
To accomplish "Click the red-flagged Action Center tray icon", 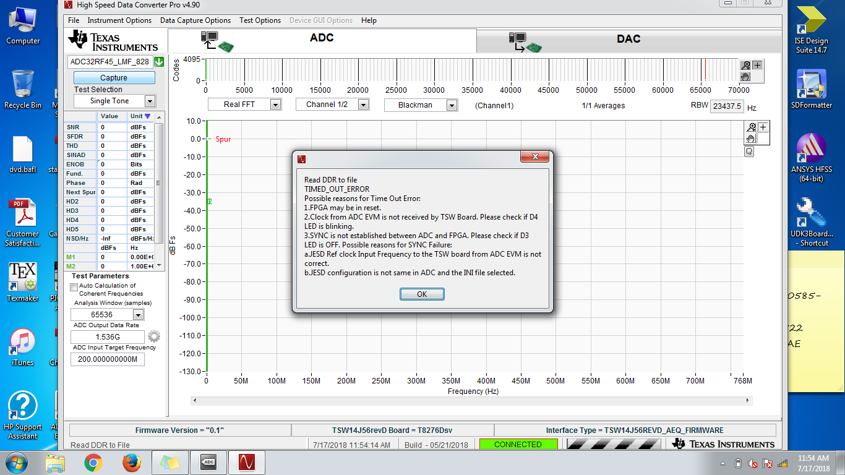I will [x=768, y=463].
